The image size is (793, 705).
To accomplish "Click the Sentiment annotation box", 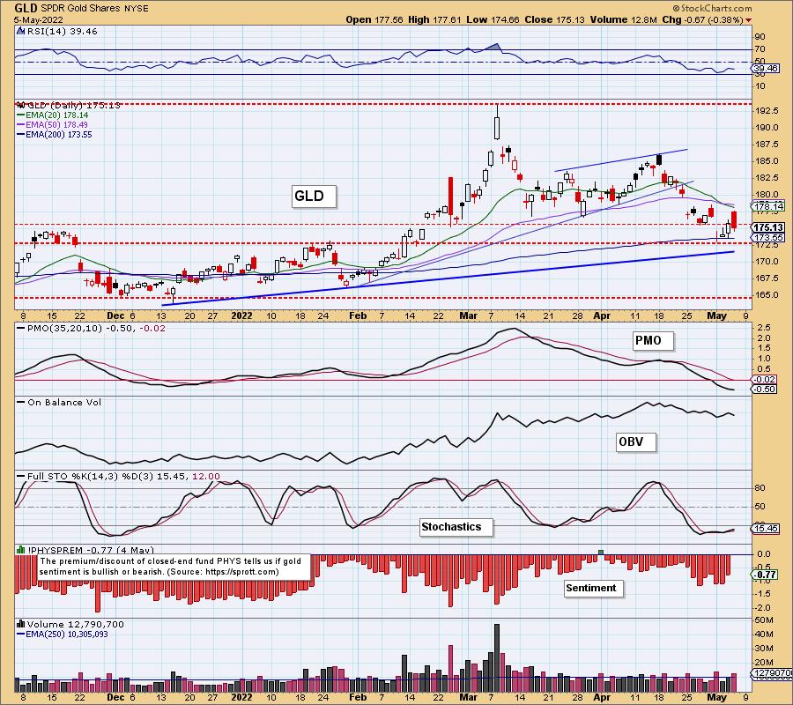I will pyautogui.click(x=594, y=588).
